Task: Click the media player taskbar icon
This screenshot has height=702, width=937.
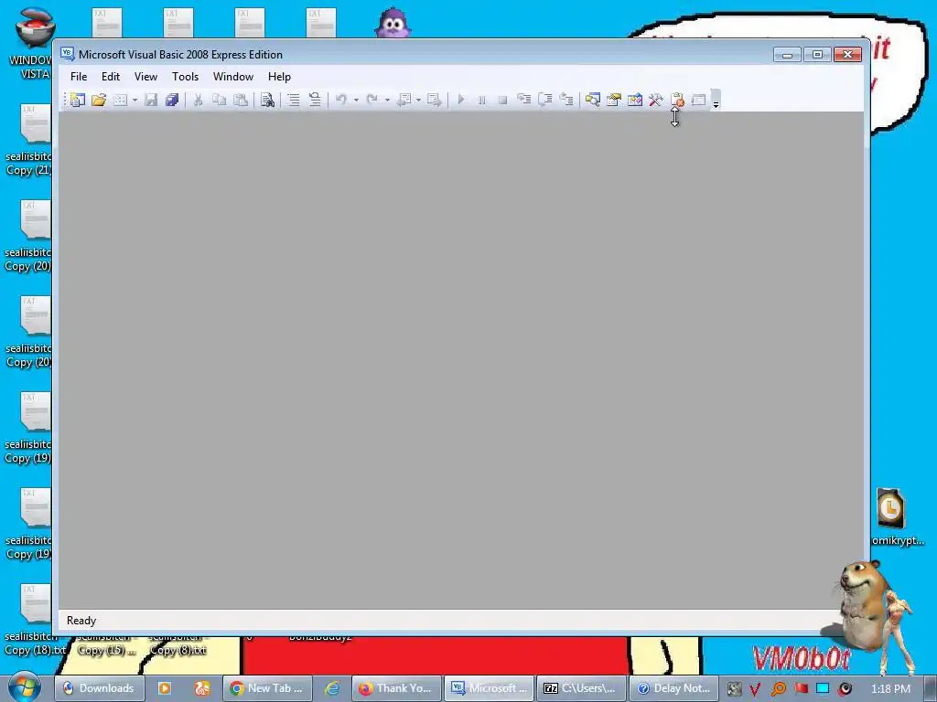Action: (x=165, y=688)
